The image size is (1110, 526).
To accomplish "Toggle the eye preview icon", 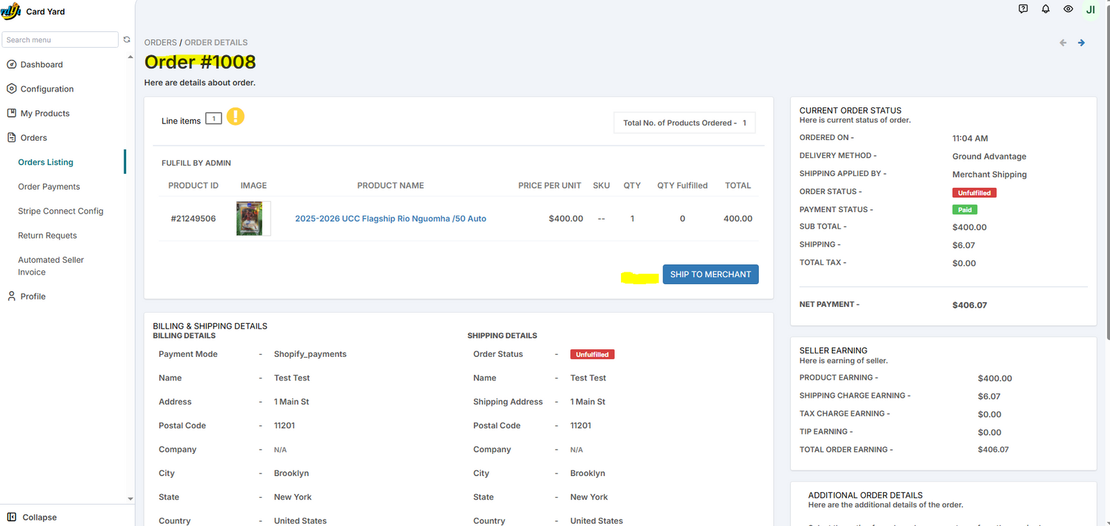I will point(1068,9).
